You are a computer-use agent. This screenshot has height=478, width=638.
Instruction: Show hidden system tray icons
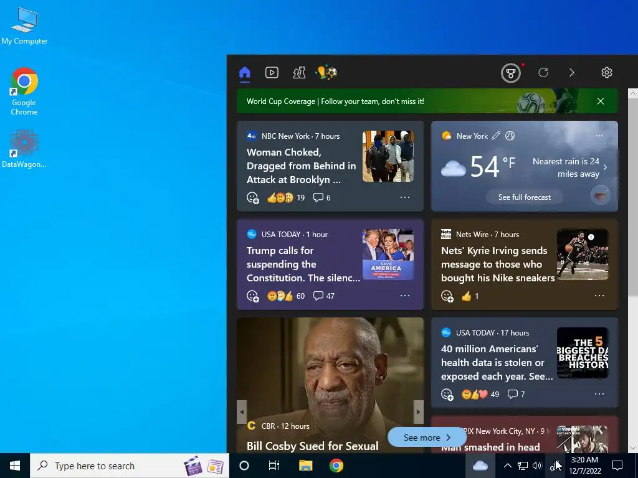tap(507, 466)
